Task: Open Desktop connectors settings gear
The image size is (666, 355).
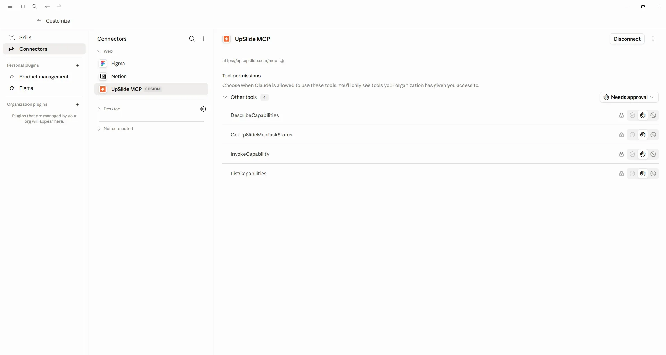Action: (x=203, y=109)
